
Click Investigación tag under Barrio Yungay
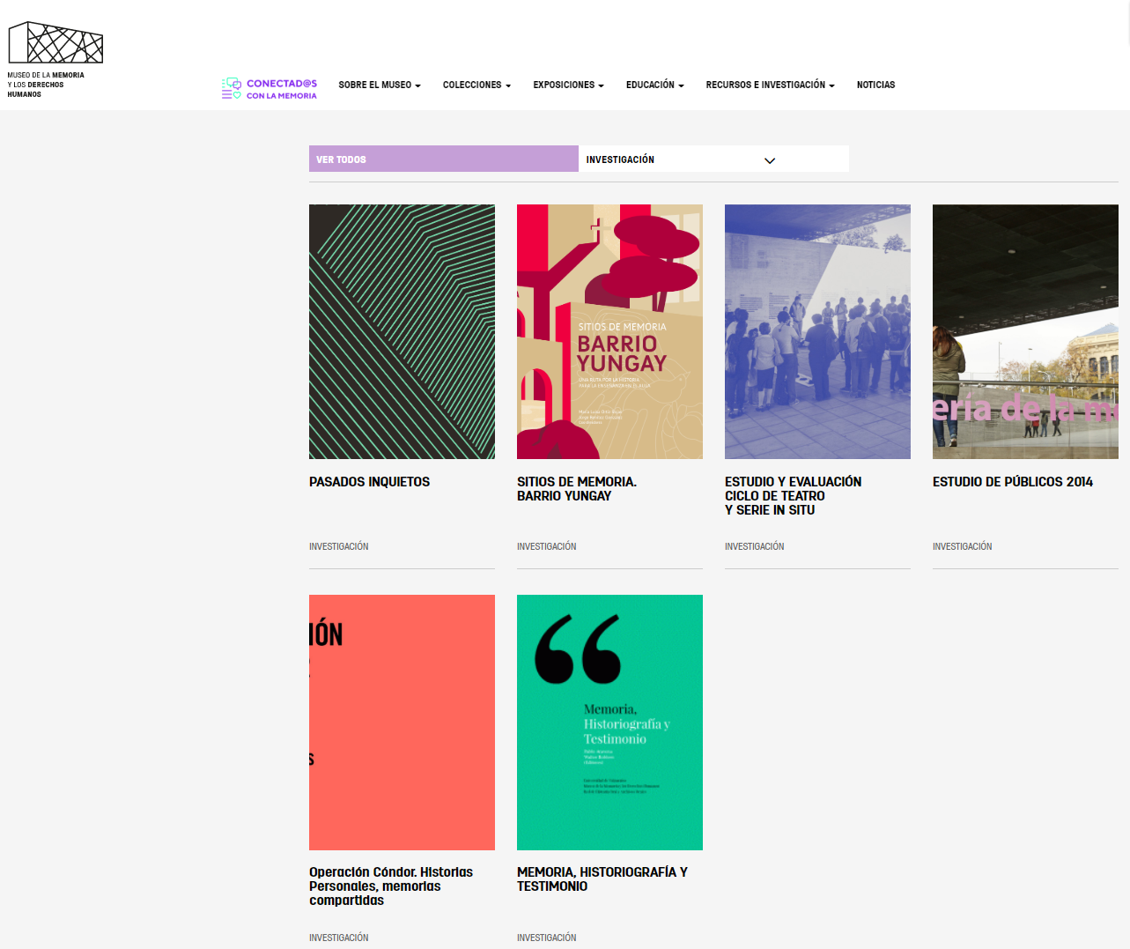coord(547,547)
